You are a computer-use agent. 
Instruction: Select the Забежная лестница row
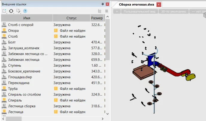click(x=53, y=60)
